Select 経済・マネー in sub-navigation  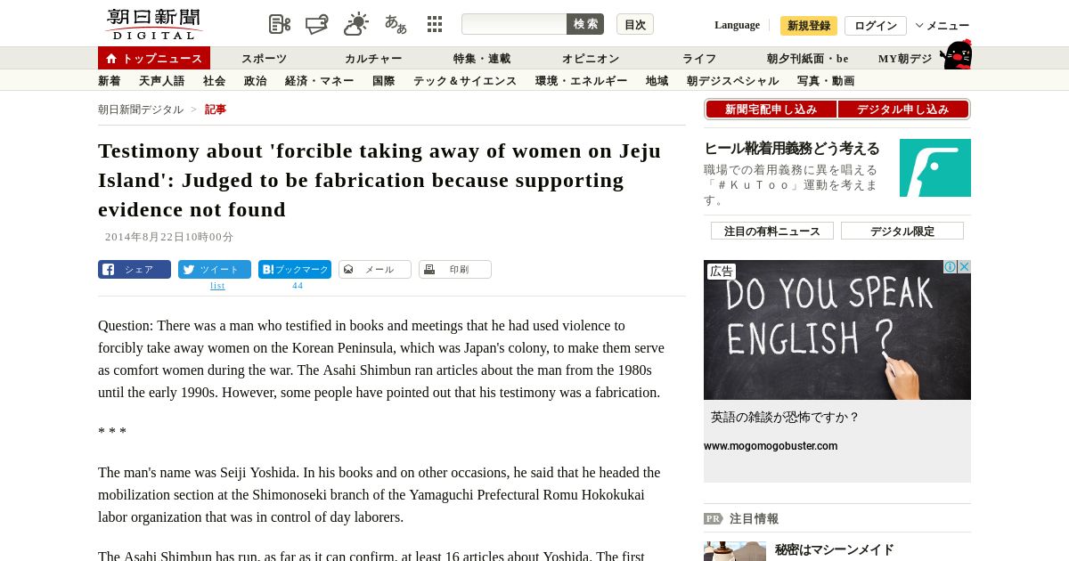click(x=320, y=81)
